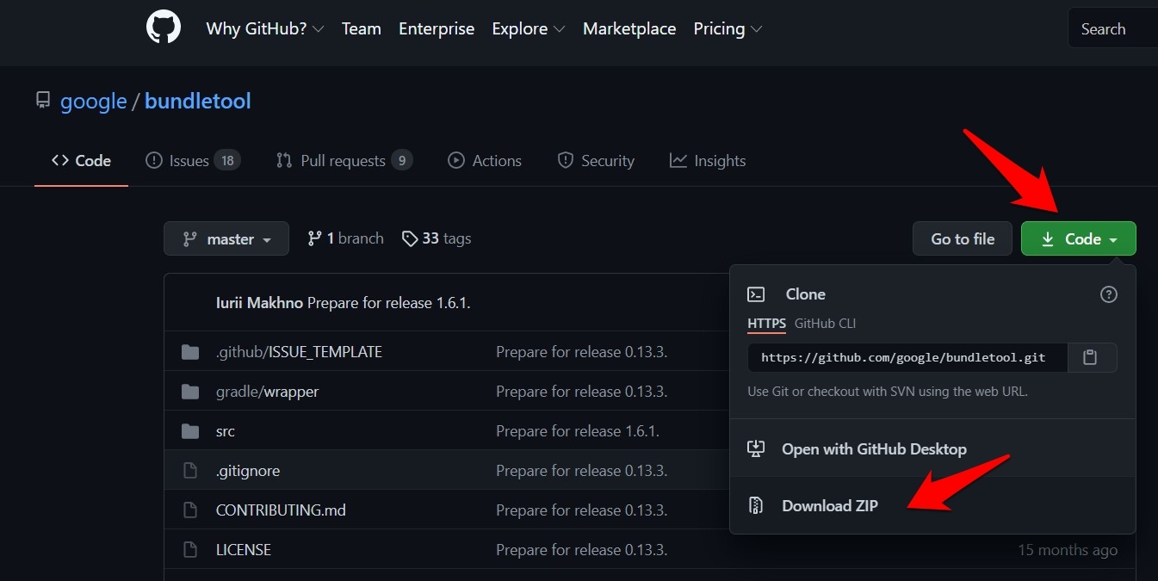The image size is (1158, 581).
Task: Click the Iurii Makhno author name
Action: [x=259, y=303]
